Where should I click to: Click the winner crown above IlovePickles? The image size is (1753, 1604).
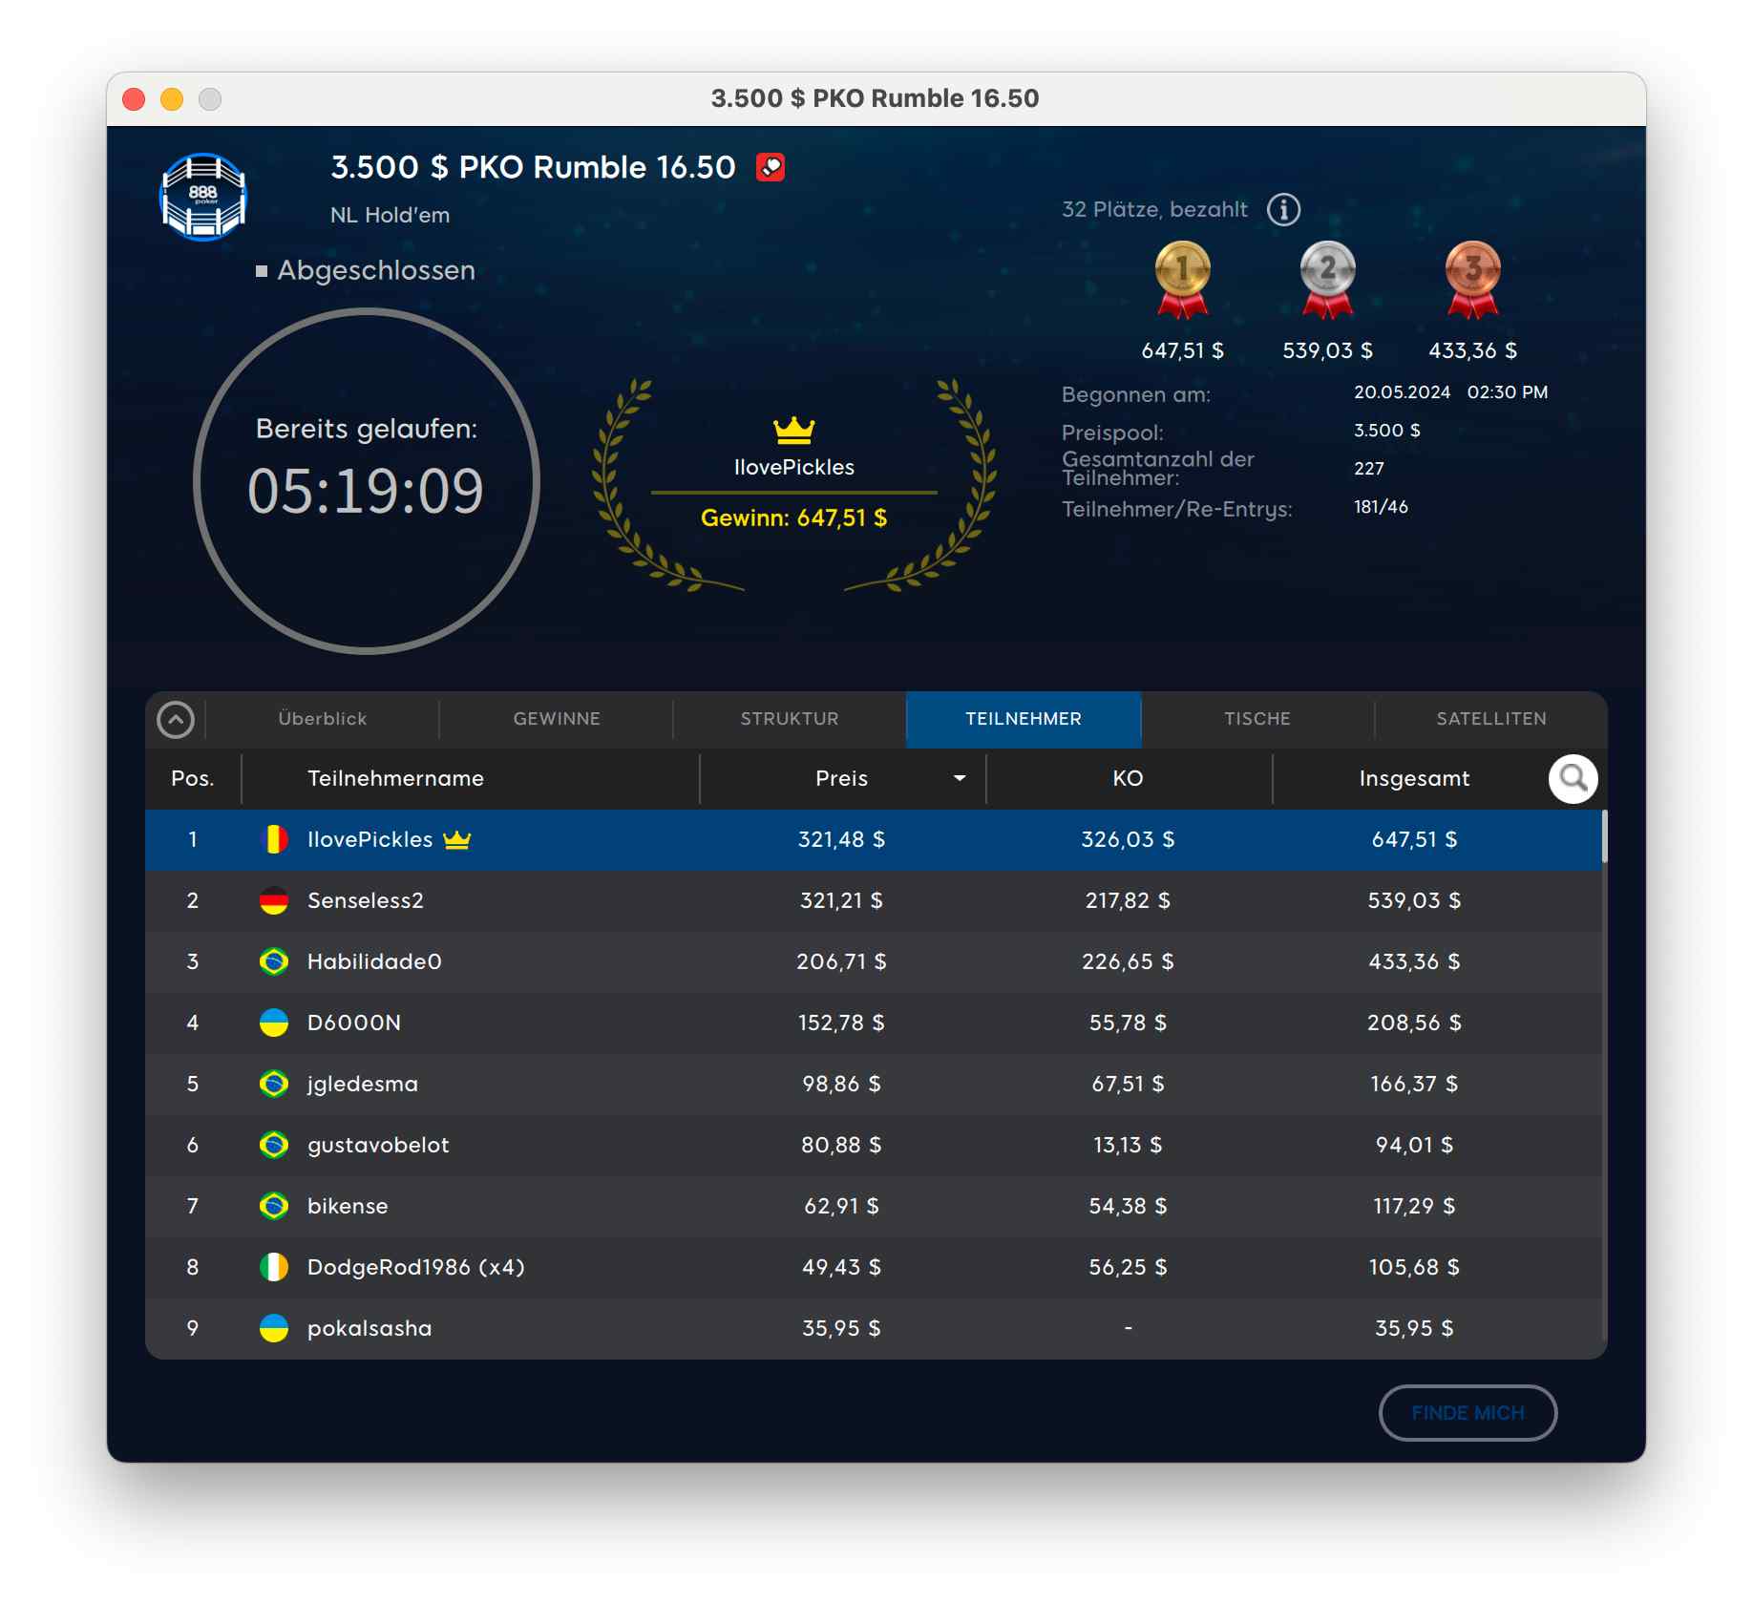coord(793,431)
